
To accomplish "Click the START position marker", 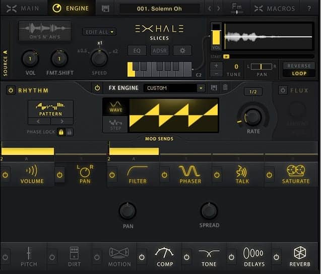I will (226, 57).
